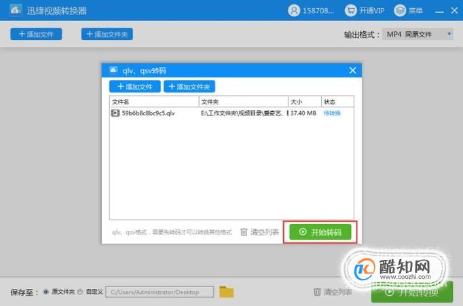Sort by 文件夹 column header
463x306 pixels.
(244, 102)
